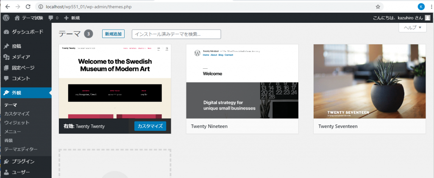Viewport: 434px width, 178px height.
Task: Go to メディア in the sidebar
Action: point(20,57)
